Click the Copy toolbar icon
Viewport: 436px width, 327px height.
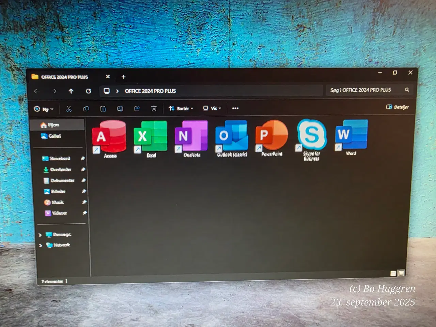86,109
